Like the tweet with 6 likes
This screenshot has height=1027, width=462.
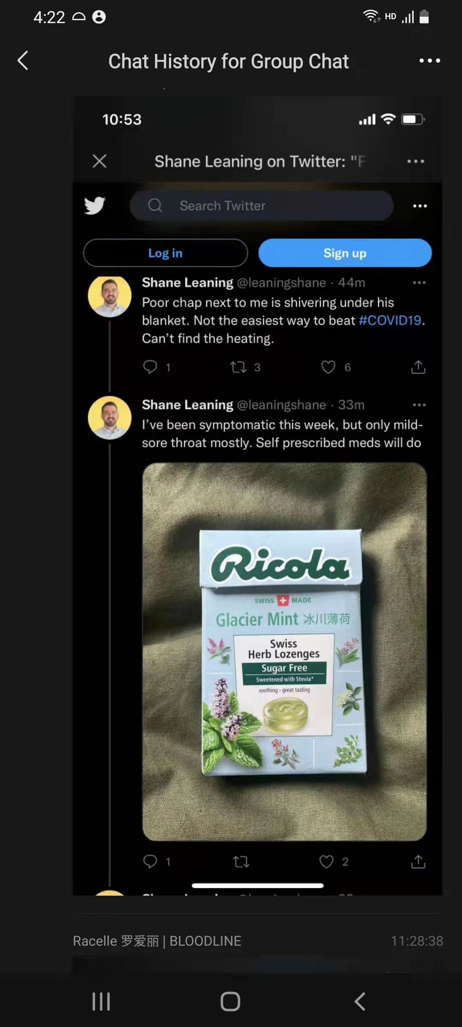[329, 367]
